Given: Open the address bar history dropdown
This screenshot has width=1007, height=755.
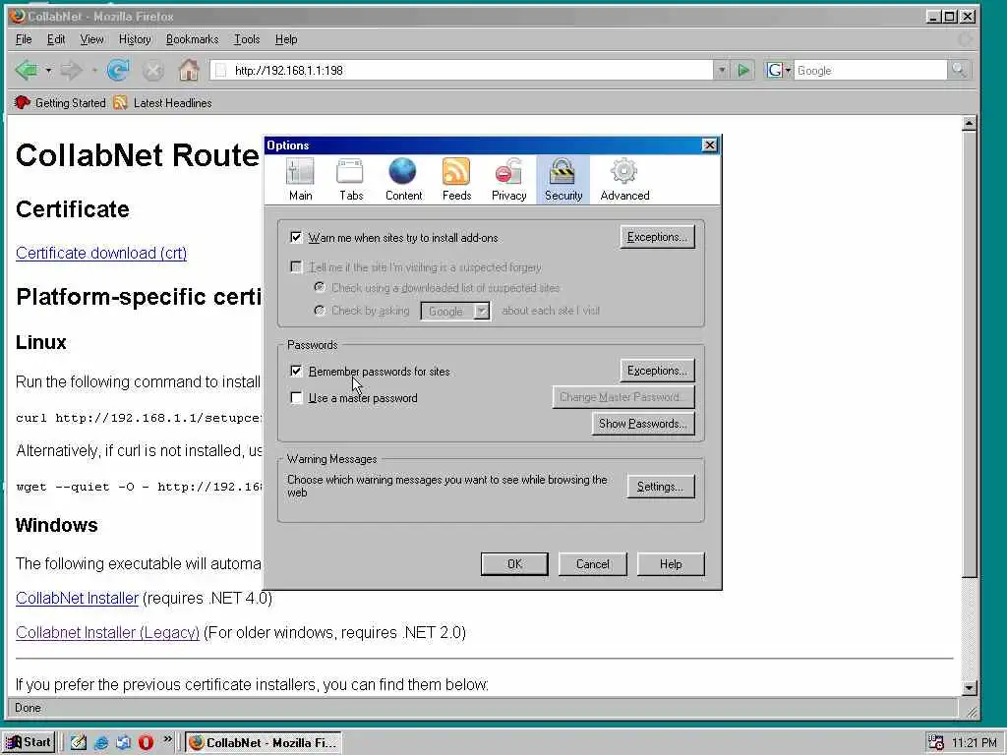Looking at the screenshot, I should [721, 70].
